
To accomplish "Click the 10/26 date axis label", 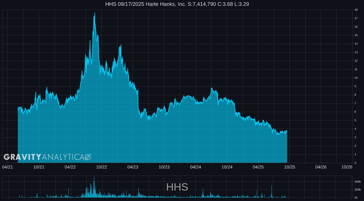I will 347,167.
